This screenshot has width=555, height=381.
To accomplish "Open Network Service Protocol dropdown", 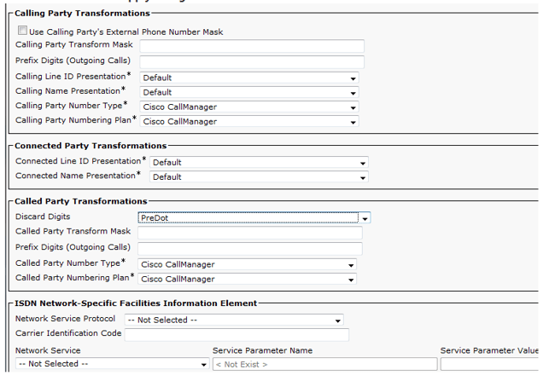I will pos(234,320).
